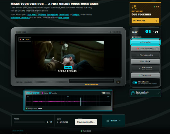Click the square icon on Start recording
This screenshot has height=134, width=170.
[157, 49]
